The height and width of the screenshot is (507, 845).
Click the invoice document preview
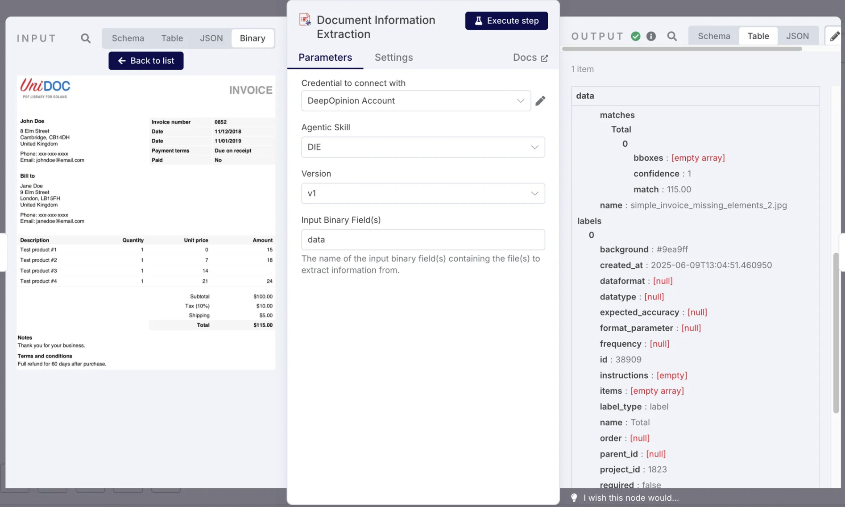pos(146,223)
